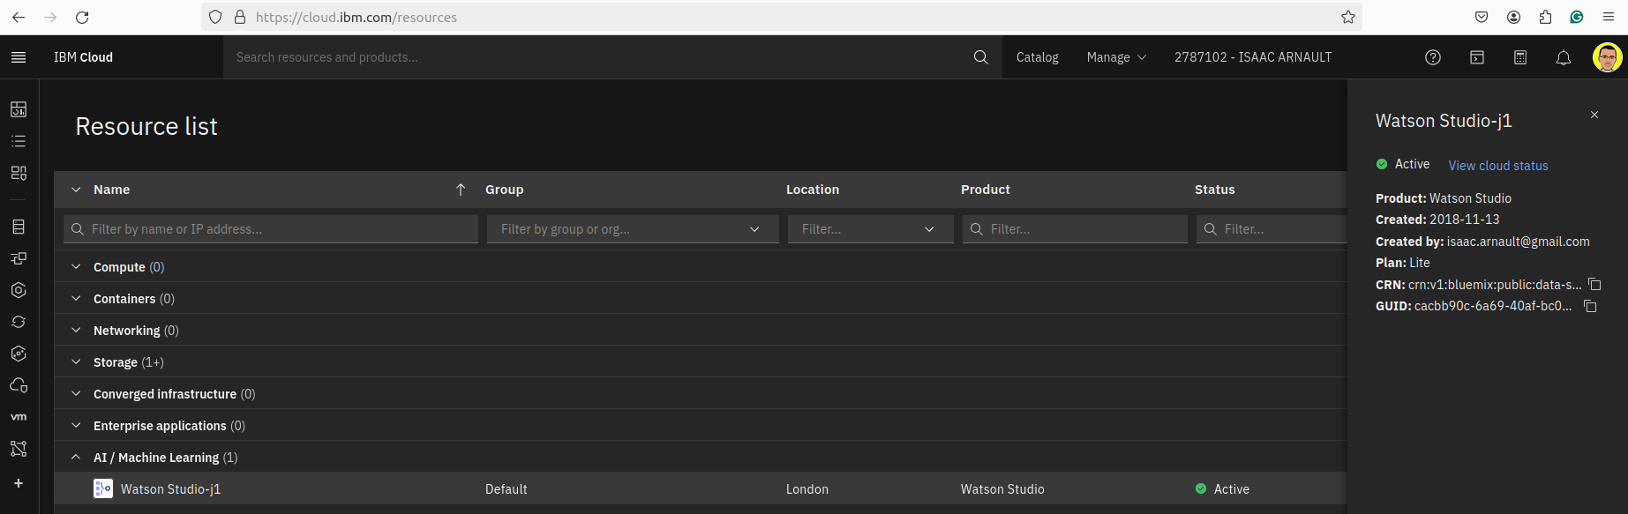
Task: Open the VMware 'vm' sidebar icon
Action: coord(19,417)
